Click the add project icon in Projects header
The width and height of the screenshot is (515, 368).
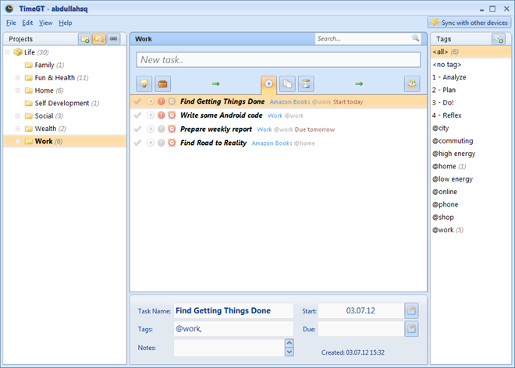coord(85,39)
